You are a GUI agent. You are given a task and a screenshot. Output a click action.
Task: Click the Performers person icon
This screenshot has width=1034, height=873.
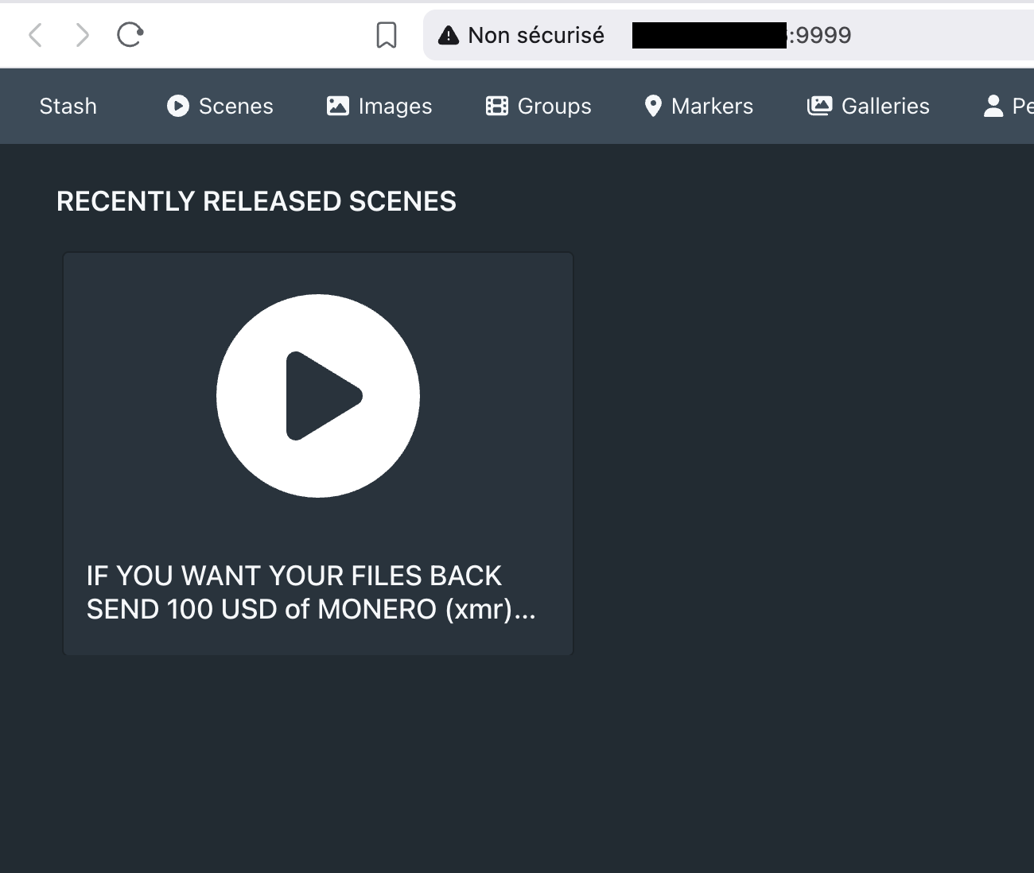pos(993,106)
